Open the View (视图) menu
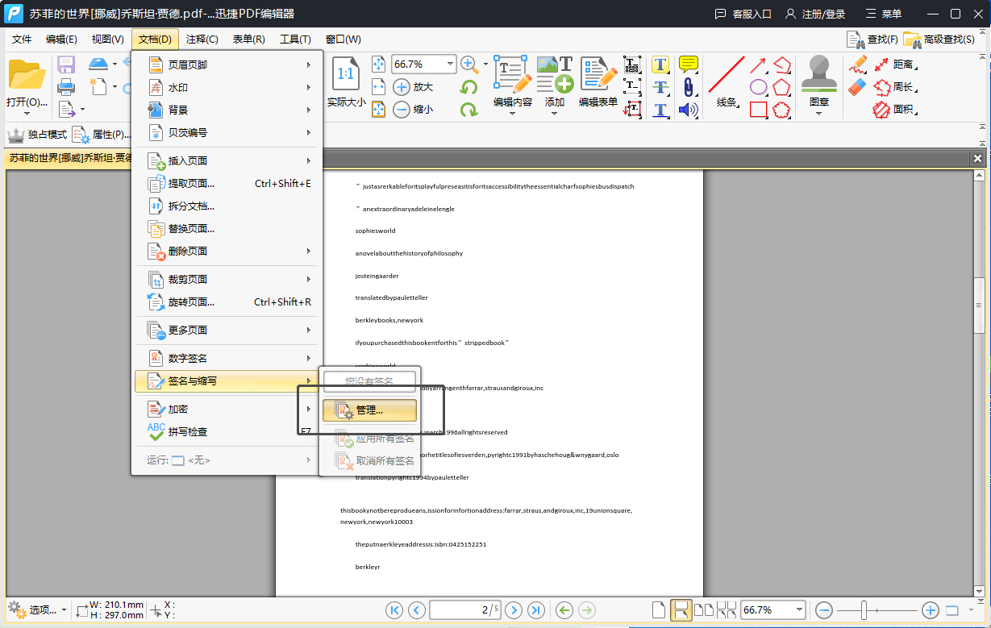 coord(108,40)
